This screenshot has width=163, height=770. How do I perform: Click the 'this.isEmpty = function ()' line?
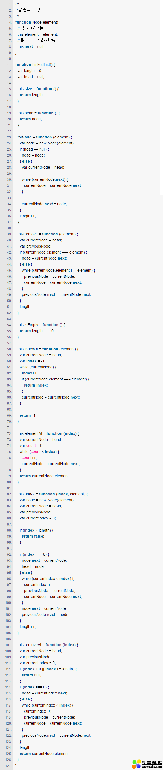pos(41,325)
